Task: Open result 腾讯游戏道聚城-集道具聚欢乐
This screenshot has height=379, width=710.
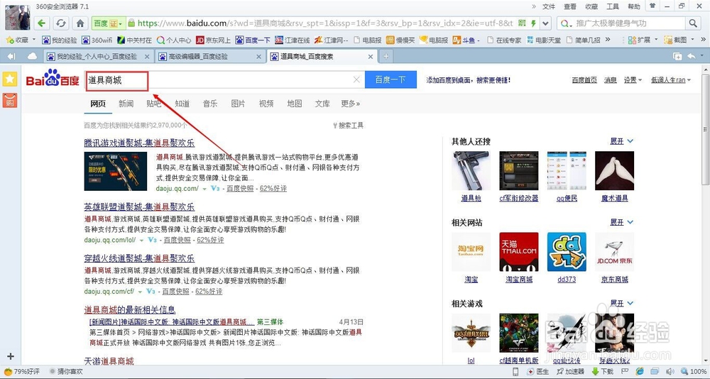Action: click(139, 143)
